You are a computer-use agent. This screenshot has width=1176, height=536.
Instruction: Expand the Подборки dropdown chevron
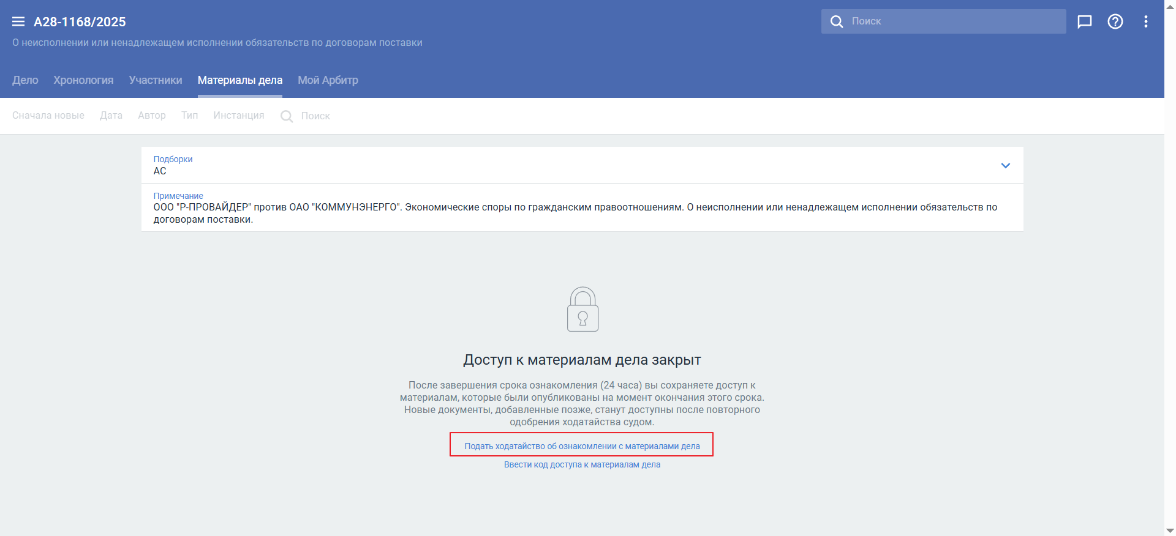click(x=1005, y=166)
